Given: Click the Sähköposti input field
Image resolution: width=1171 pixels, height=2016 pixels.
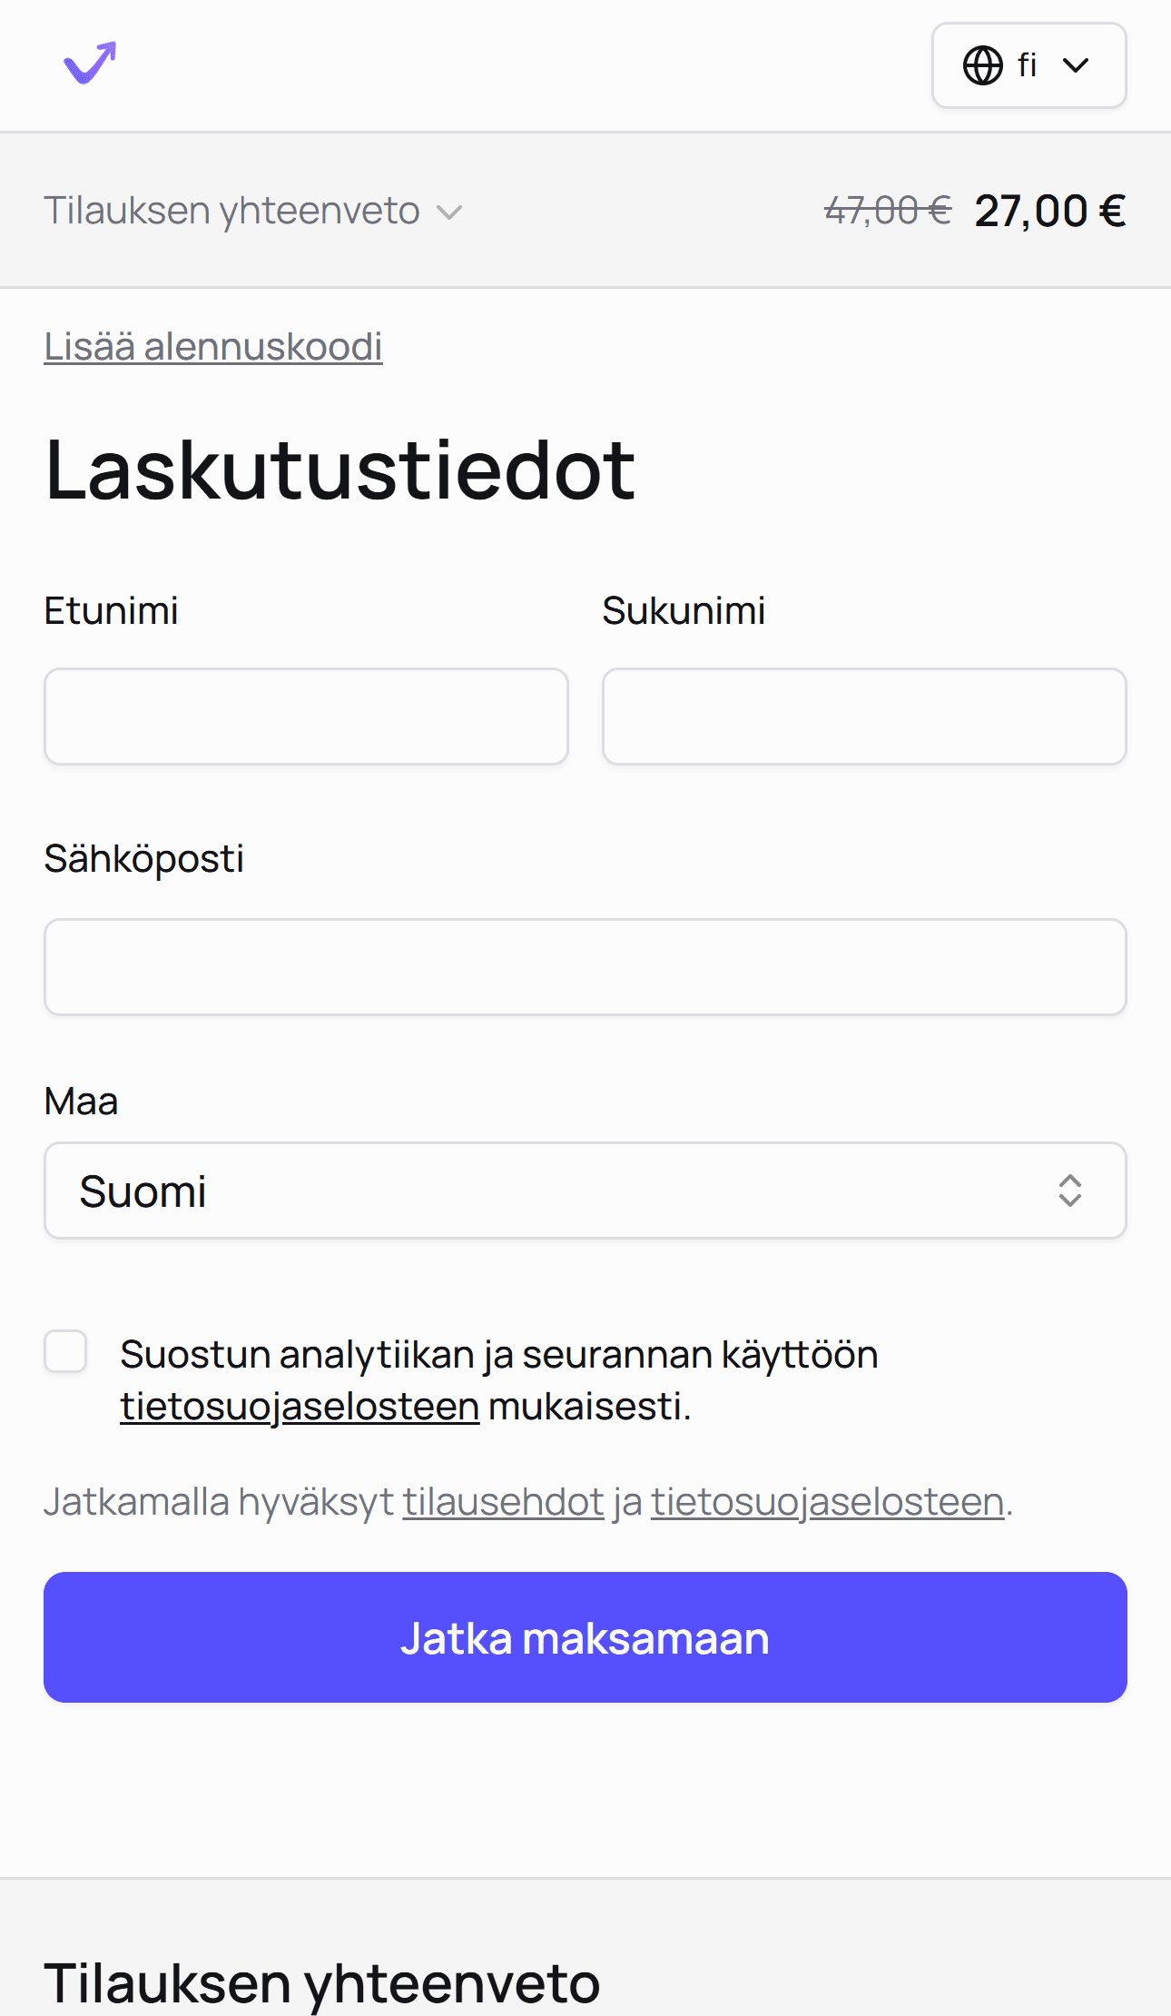Looking at the screenshot, I should [585, 966].
